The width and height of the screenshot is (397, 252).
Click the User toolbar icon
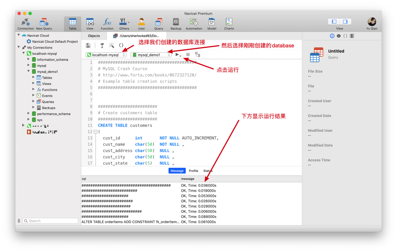tap(142, 24)
